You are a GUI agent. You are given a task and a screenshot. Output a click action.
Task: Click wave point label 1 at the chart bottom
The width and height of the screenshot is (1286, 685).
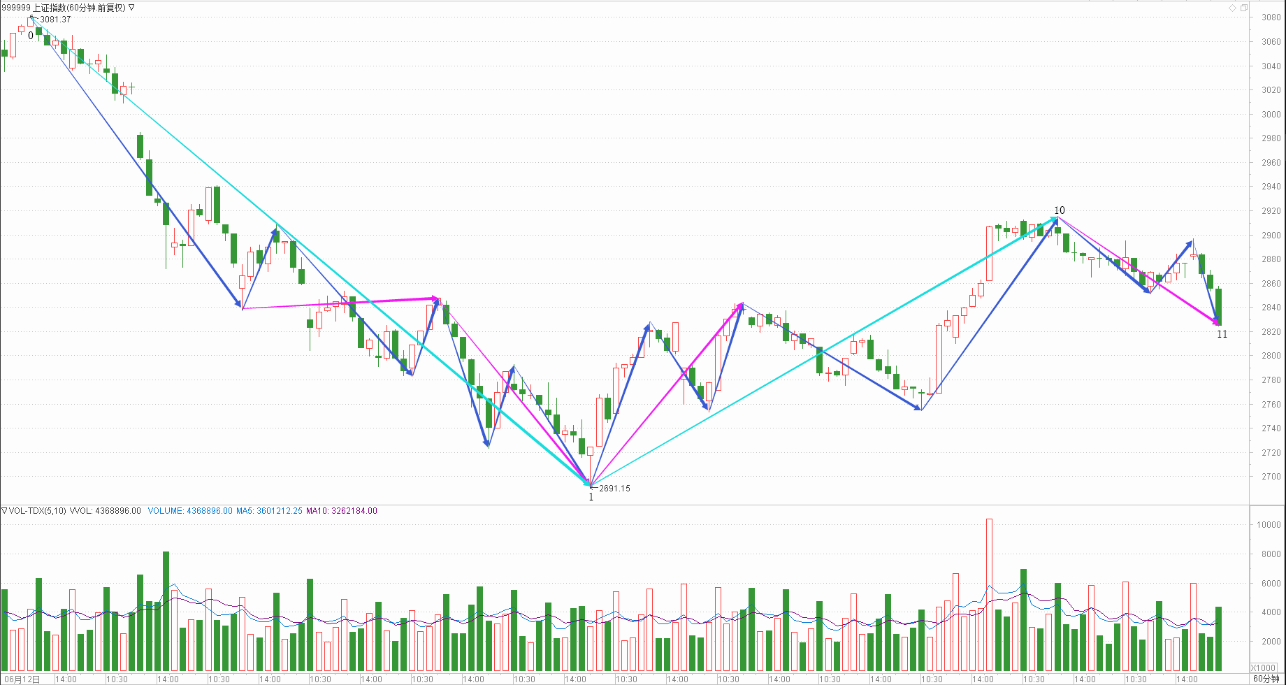pos(591,498)
